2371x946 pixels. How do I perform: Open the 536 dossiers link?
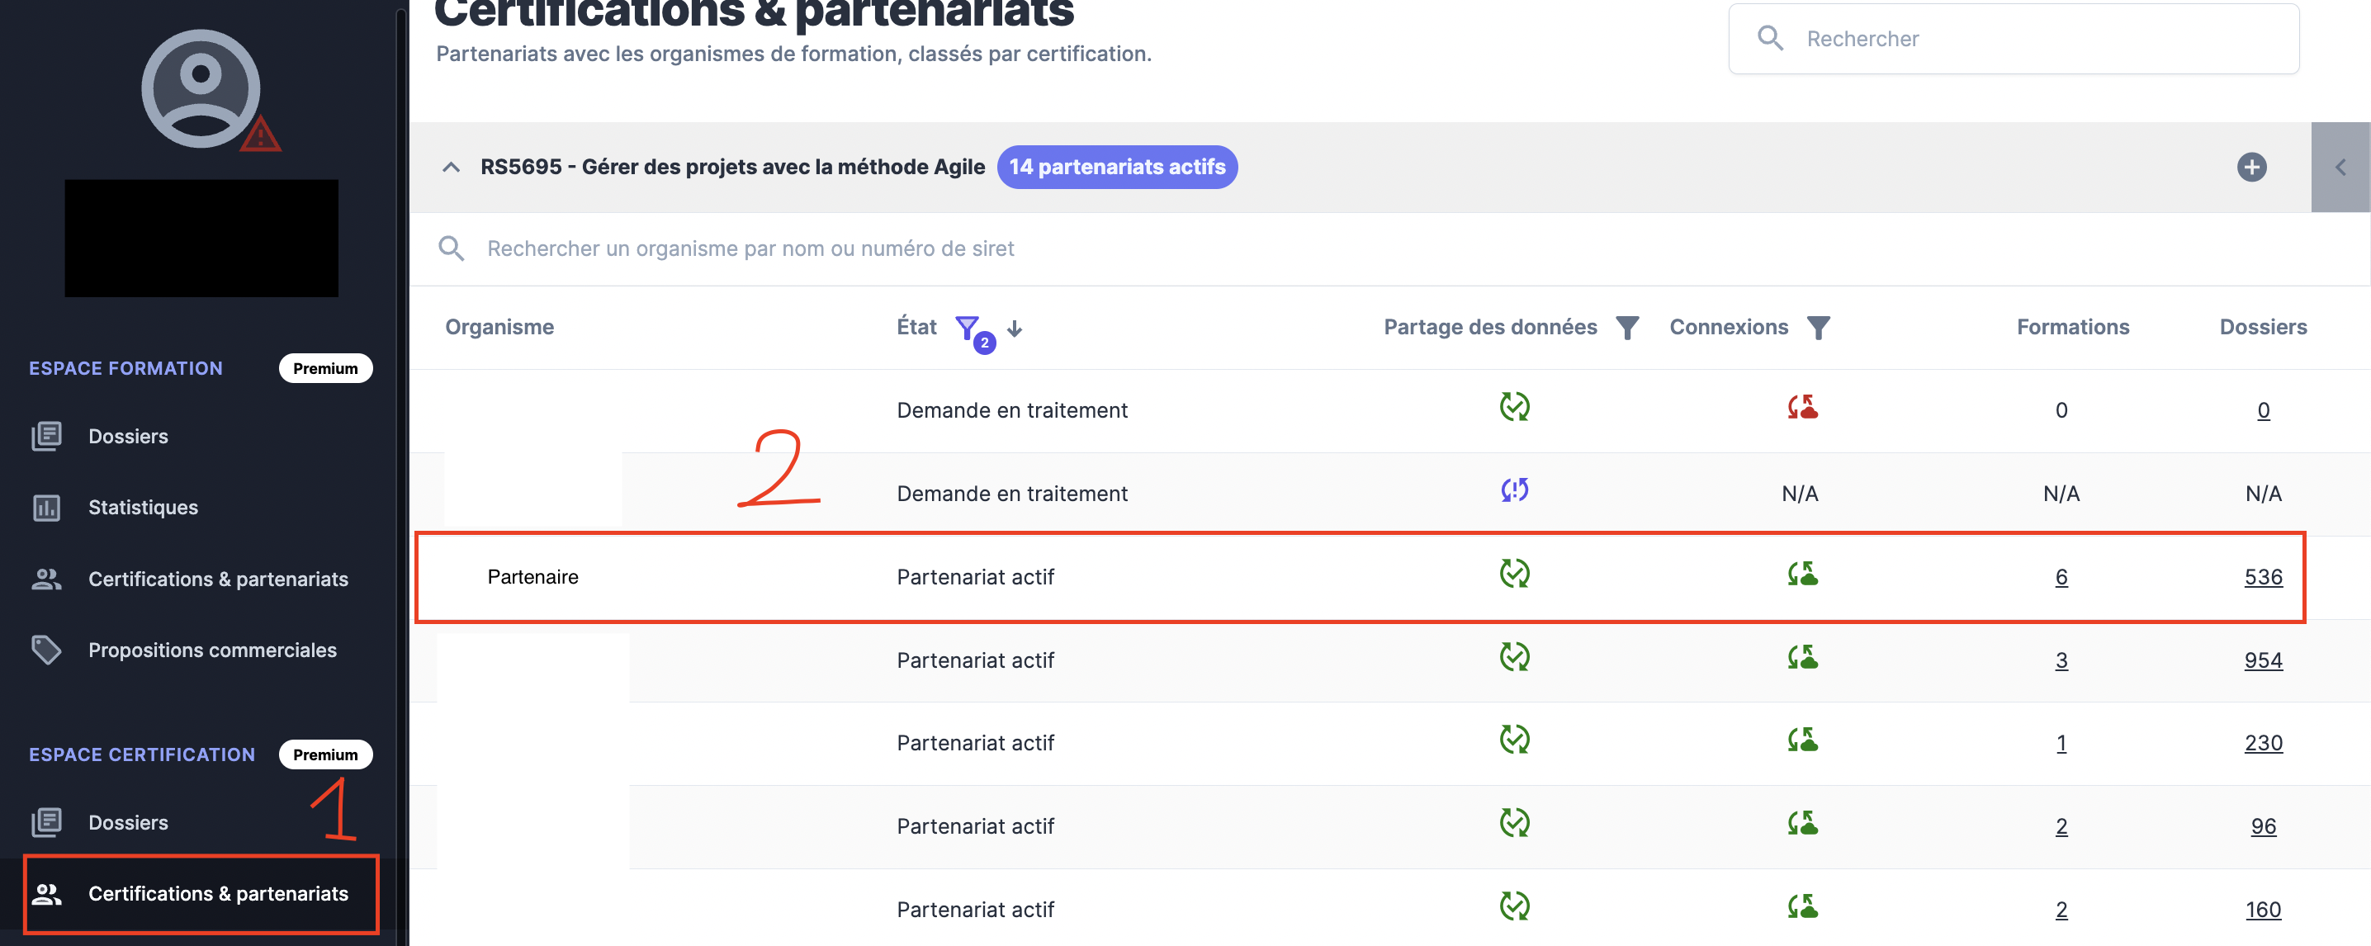point(2262,577)
